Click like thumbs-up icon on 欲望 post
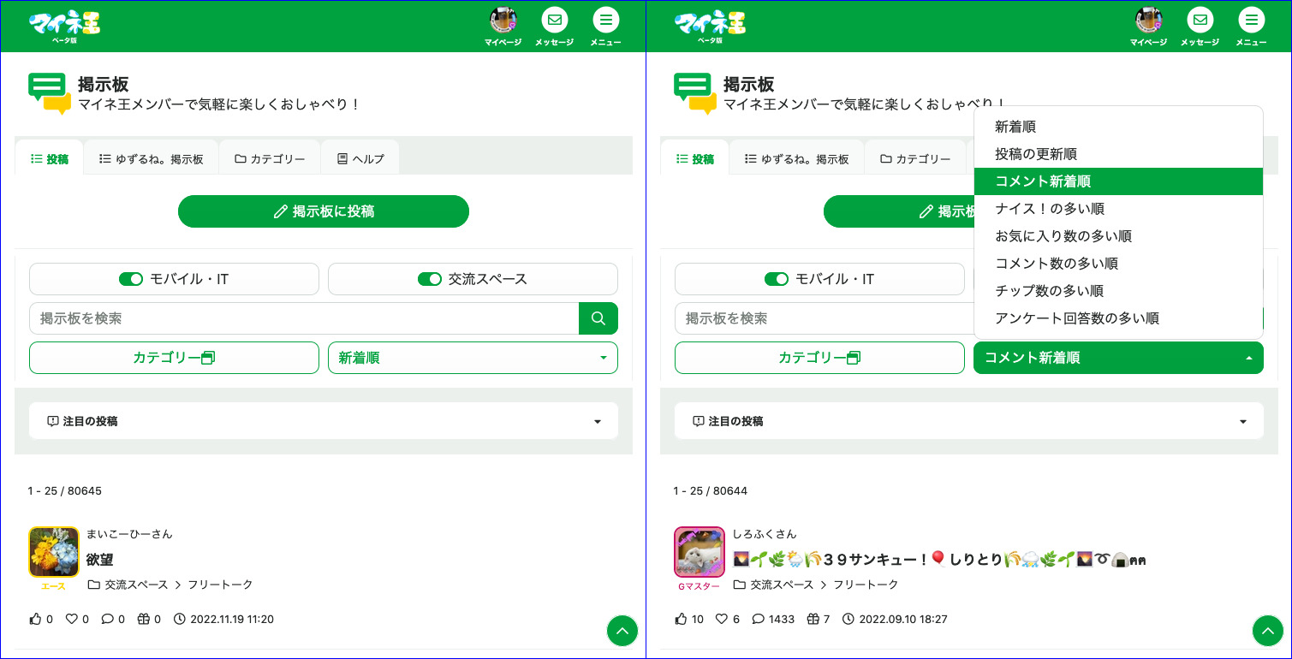 pos(35,619)
